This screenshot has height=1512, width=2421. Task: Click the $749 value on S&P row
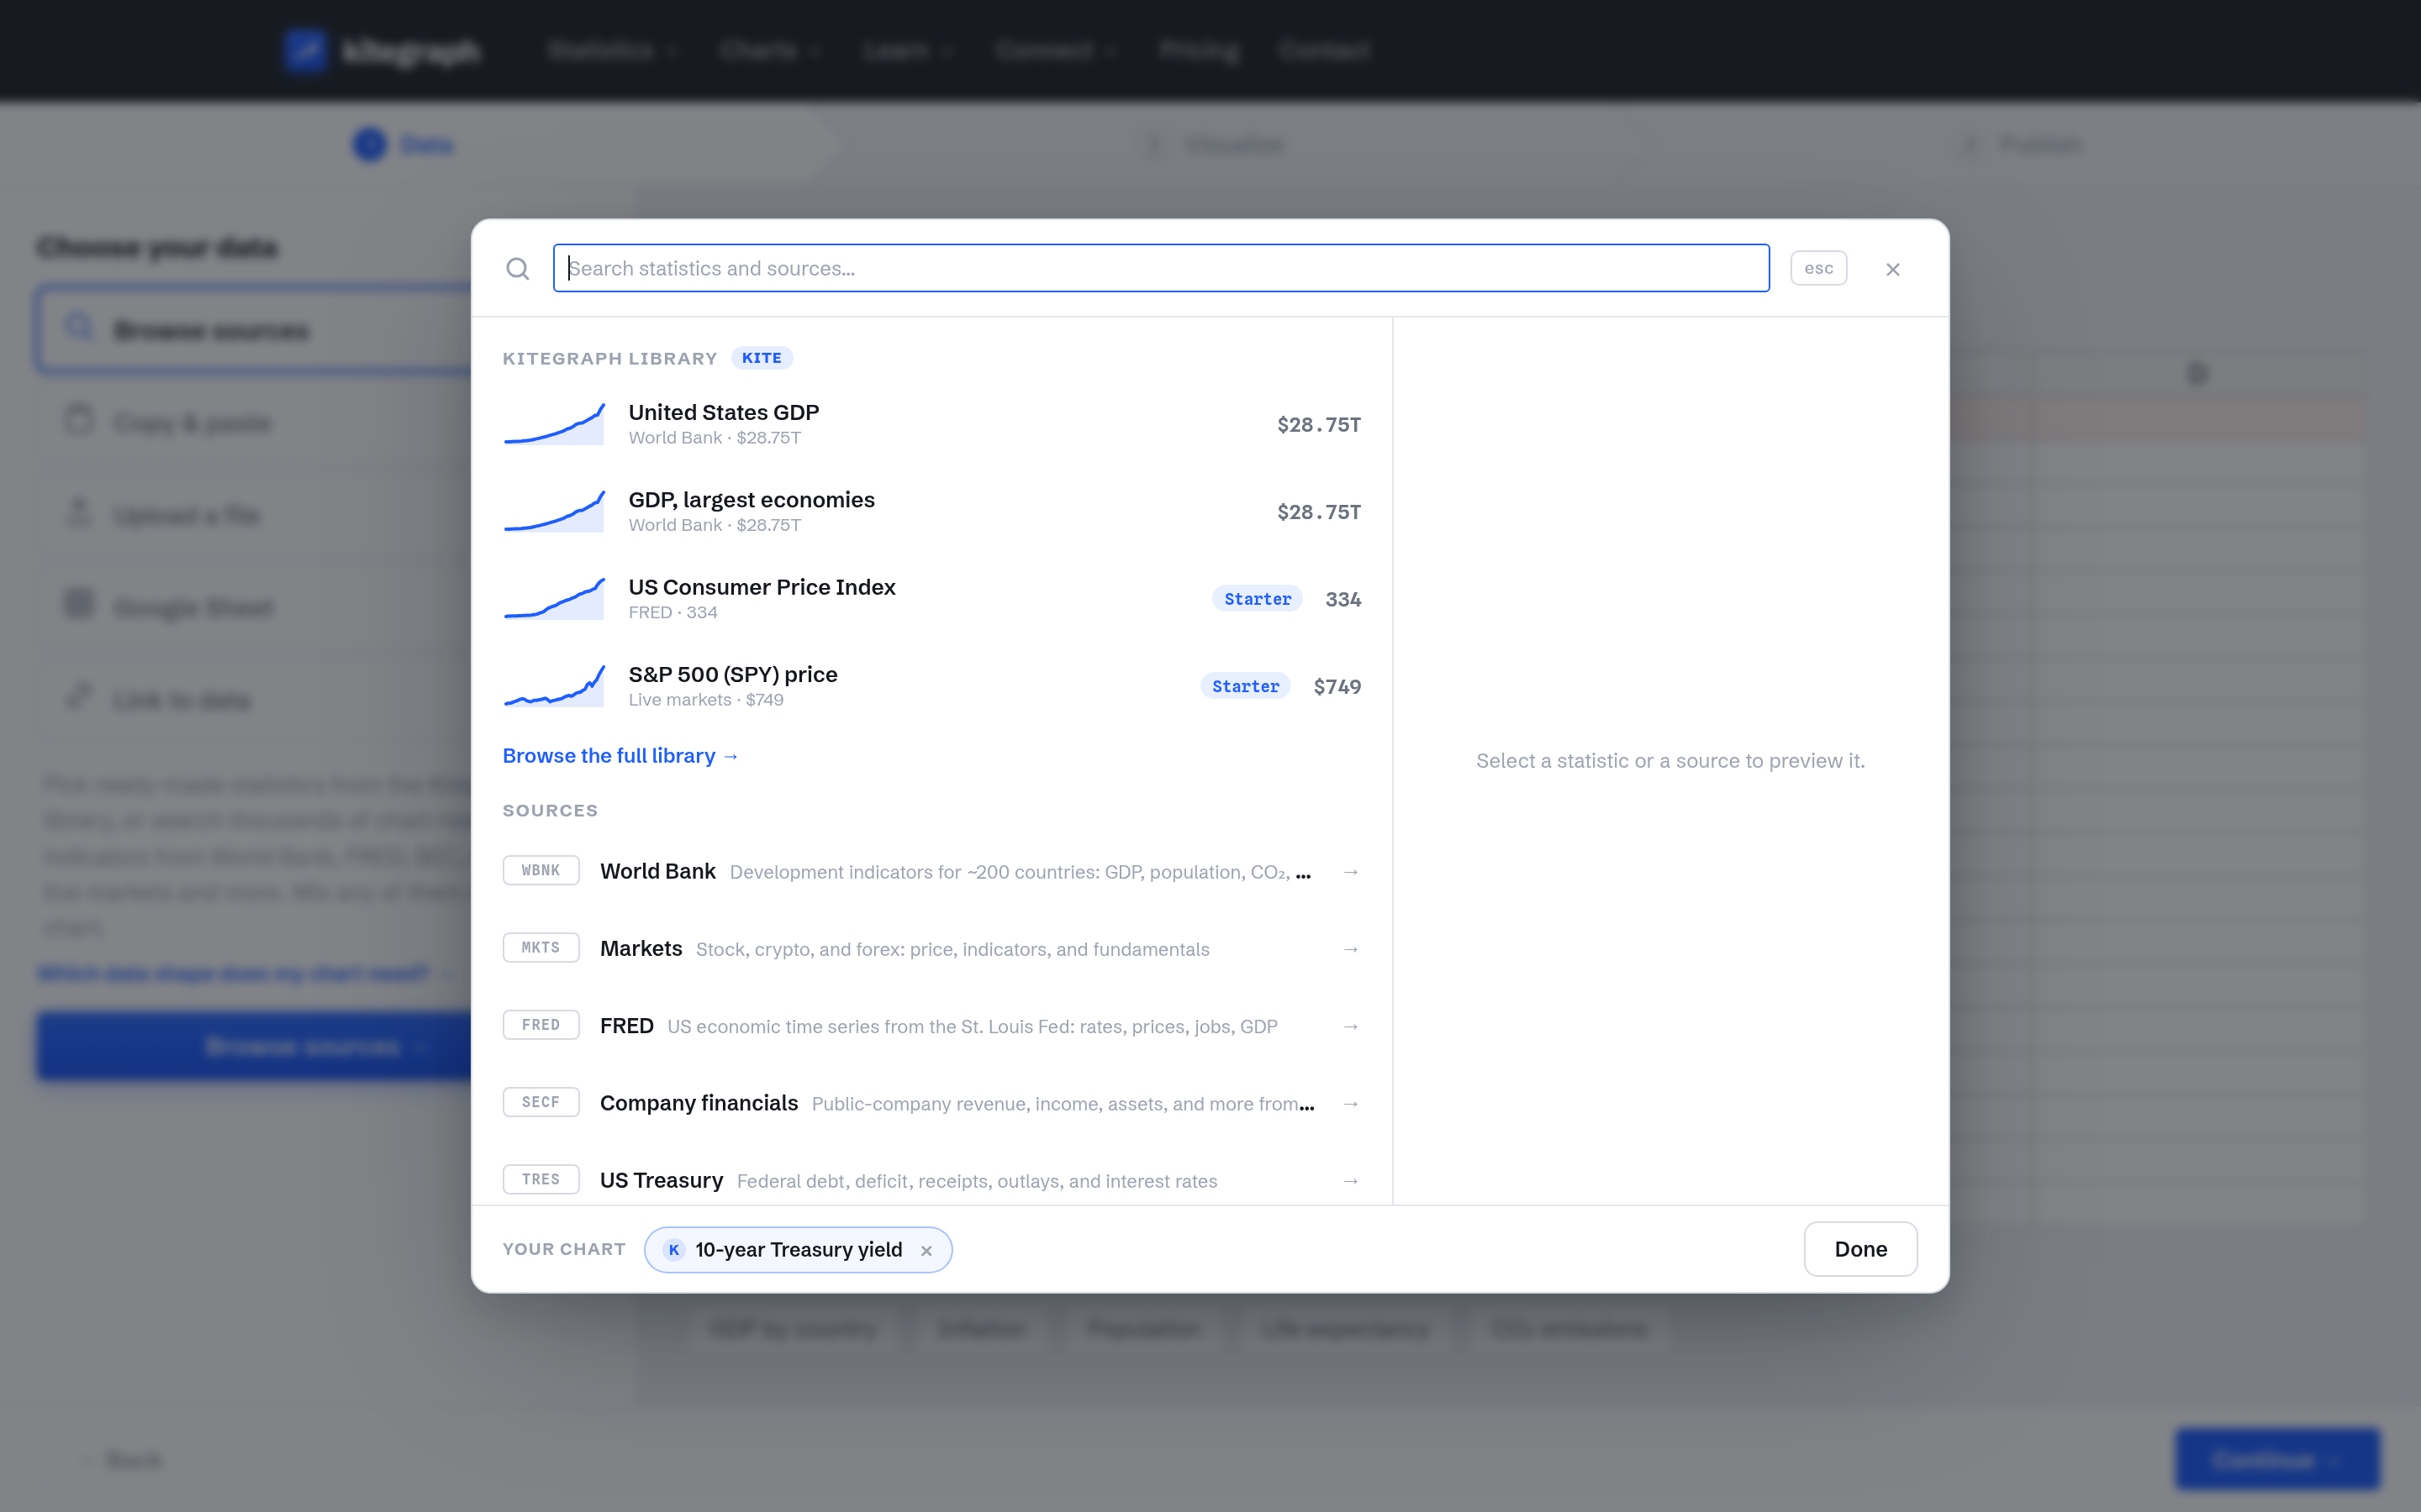point(1337,686)
